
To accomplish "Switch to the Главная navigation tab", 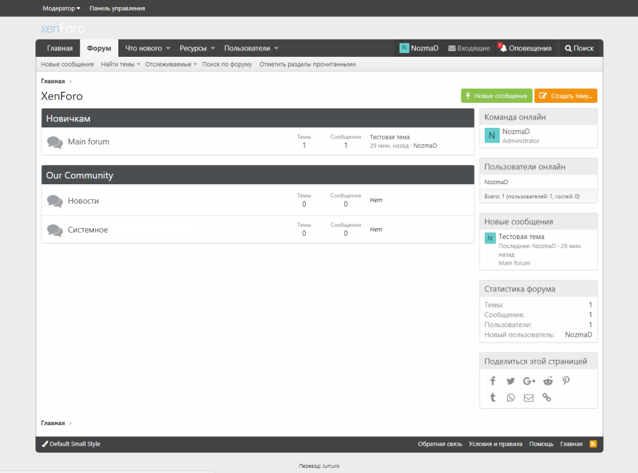I will pyautogui.click(x=59, y=48).
